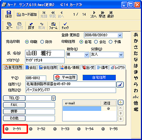
Task: Switch to レイアウト tab
Action: point(118,68)
